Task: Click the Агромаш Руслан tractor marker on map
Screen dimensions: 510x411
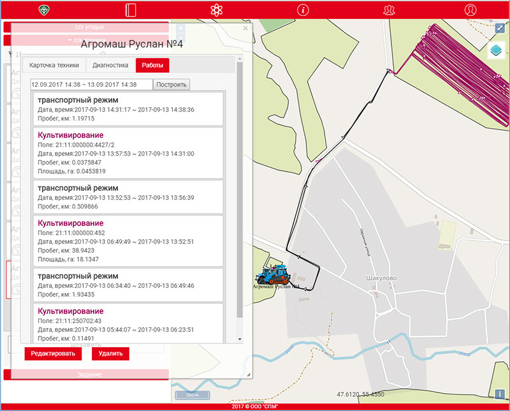Action: 273,276
